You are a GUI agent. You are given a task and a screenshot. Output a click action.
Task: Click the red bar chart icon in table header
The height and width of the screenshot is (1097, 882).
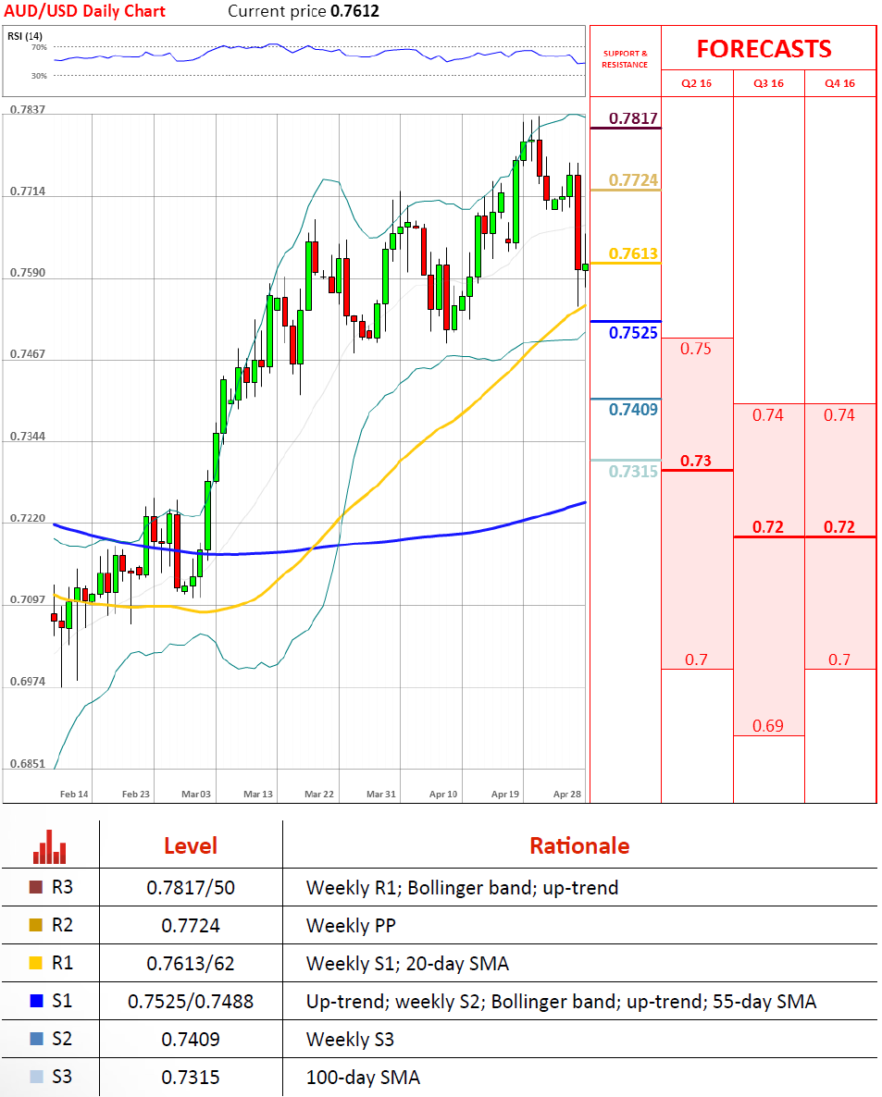click(x=49, y=845)
